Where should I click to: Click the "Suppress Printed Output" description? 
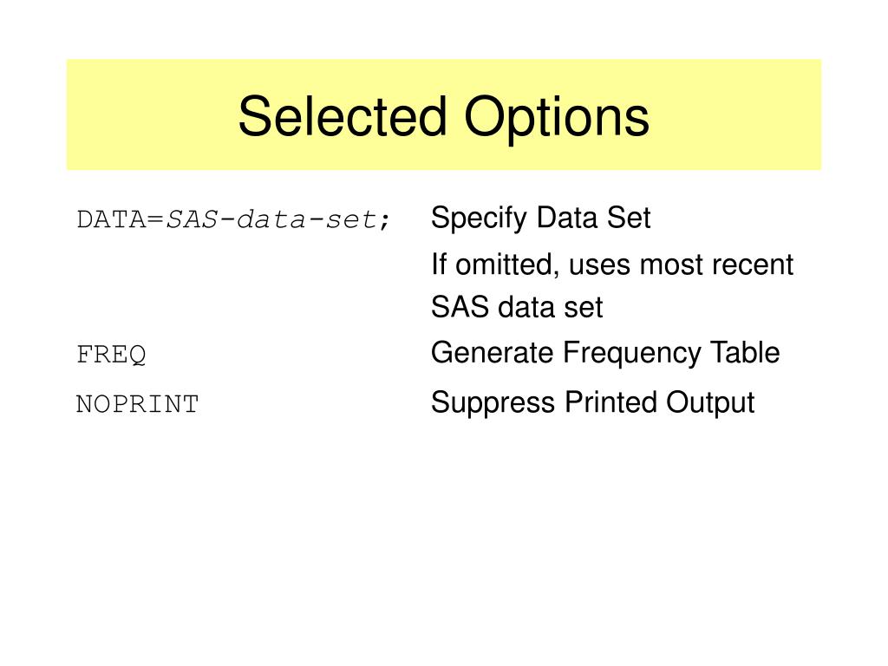[x=592, y=404]
